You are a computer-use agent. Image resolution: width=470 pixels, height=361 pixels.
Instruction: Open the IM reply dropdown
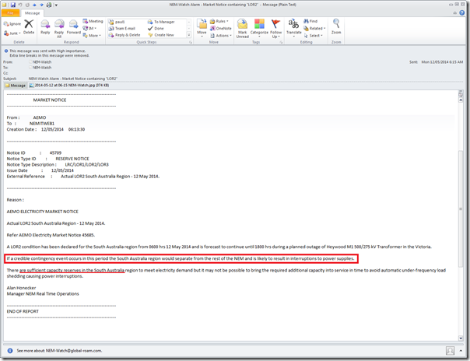pos(90,29)
